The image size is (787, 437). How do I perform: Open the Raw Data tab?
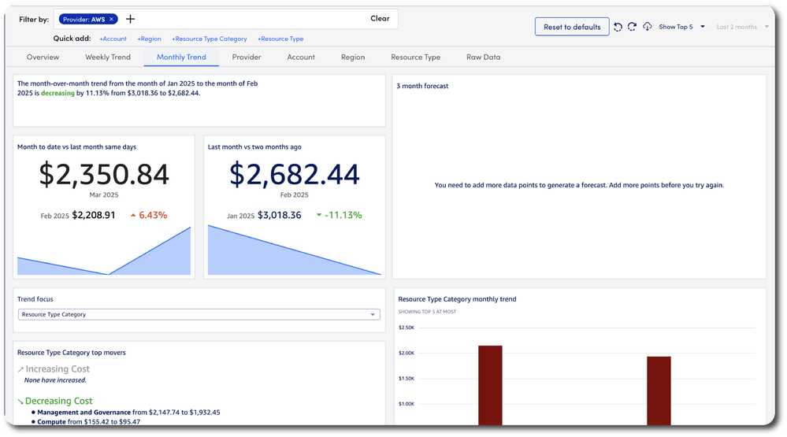click(484, 57)
